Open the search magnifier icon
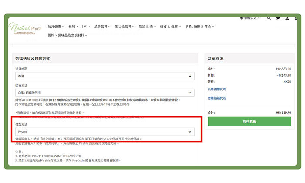 point(268,18)
